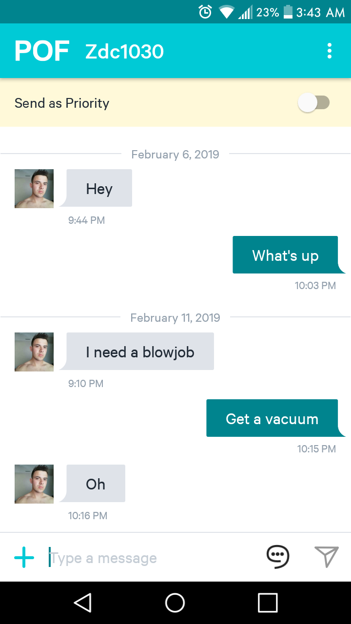Open the three-dot overflow menu
Viewport: 351px width, 624px height.
[x=330, y=51]
